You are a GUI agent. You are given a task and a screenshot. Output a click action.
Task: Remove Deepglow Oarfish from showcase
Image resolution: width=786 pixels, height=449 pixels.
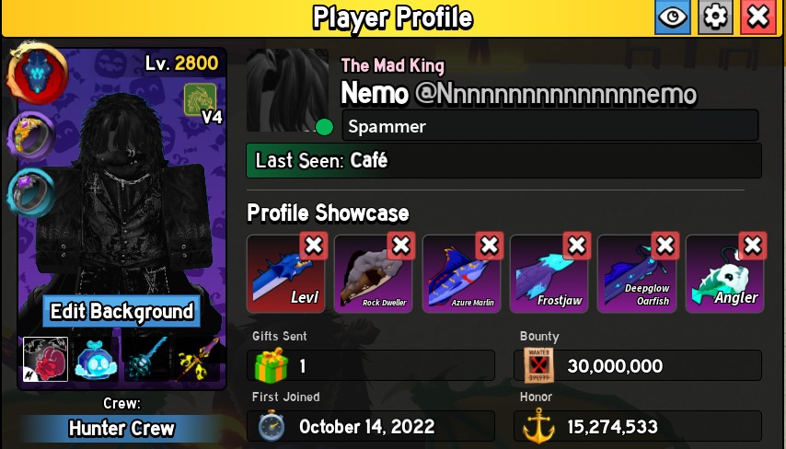665,246
